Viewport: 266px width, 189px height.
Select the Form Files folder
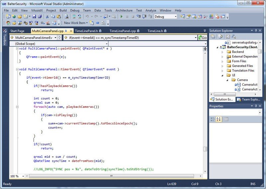coord(239,61)
